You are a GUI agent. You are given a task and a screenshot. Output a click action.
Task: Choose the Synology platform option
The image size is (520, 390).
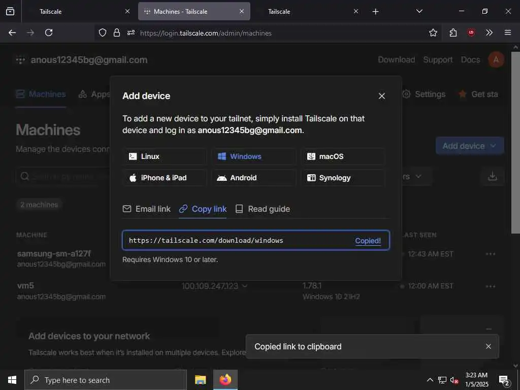[x=343, y=178]
